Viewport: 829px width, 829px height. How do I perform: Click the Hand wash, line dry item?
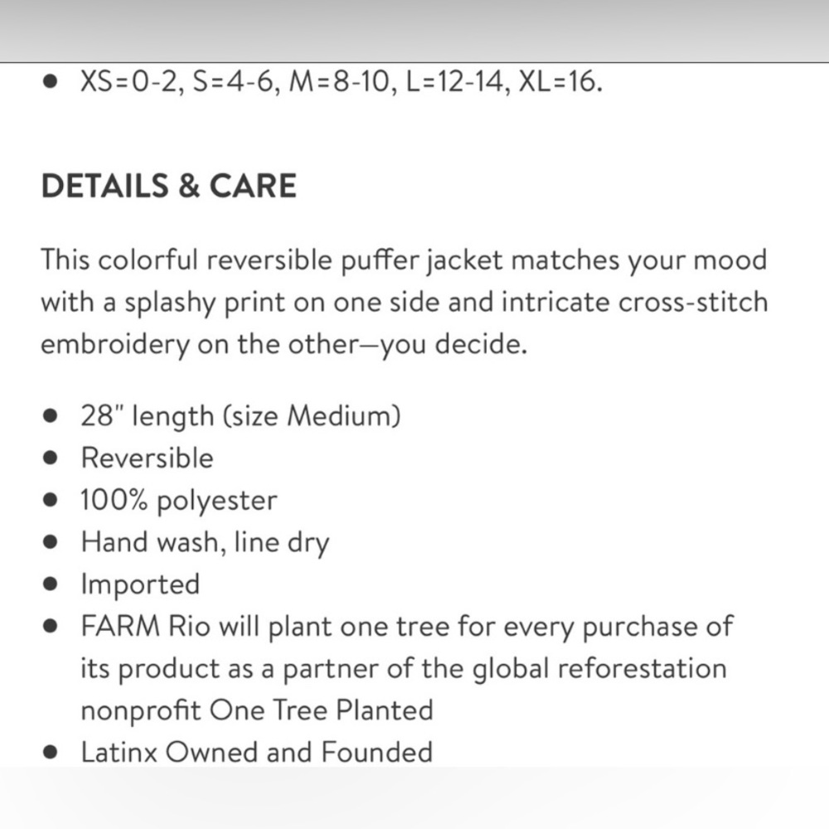pos(205,542)
